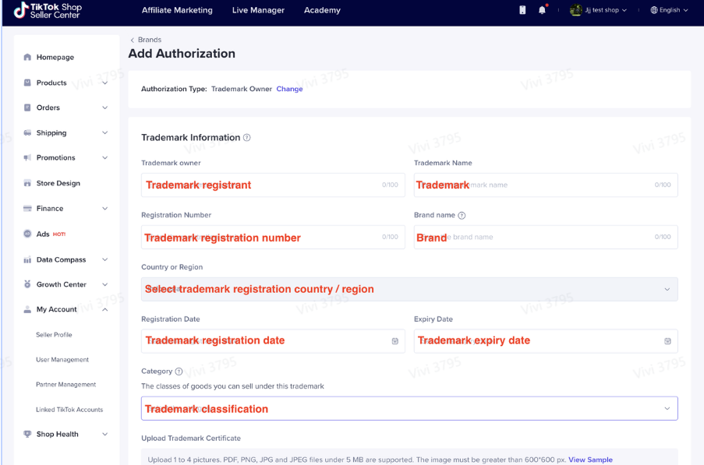Click the Brand name help icon
Screen dimensions: 704x465
(x=462, y=216)
